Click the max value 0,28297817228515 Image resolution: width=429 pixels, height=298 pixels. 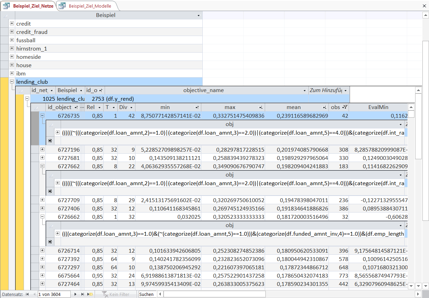click(233, 150)
